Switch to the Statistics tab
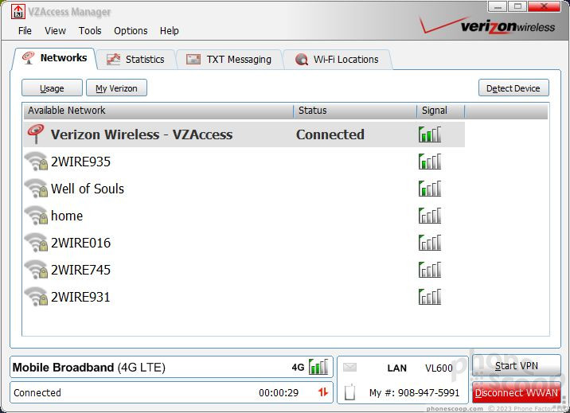The image size is (570, 413). [x=136, y=59]
